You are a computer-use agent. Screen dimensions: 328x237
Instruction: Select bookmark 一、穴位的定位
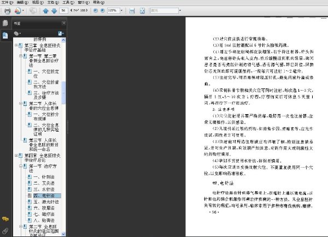46,74
